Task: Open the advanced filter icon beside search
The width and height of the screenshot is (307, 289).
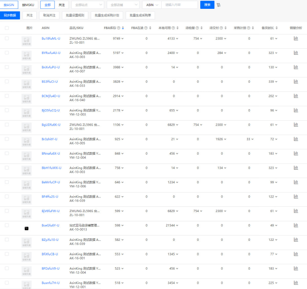Action: 218,5
